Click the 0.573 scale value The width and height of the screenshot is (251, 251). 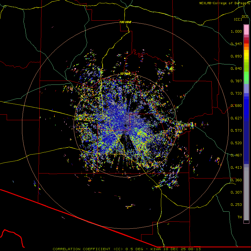point(236,131)
